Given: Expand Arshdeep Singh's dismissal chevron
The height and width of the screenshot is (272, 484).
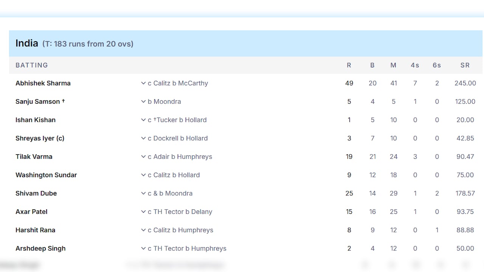Looking at the screenshot, I should [x=143, y=249].
